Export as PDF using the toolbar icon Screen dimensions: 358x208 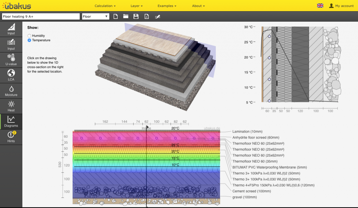pyautogui.click(x=146, y=16)
